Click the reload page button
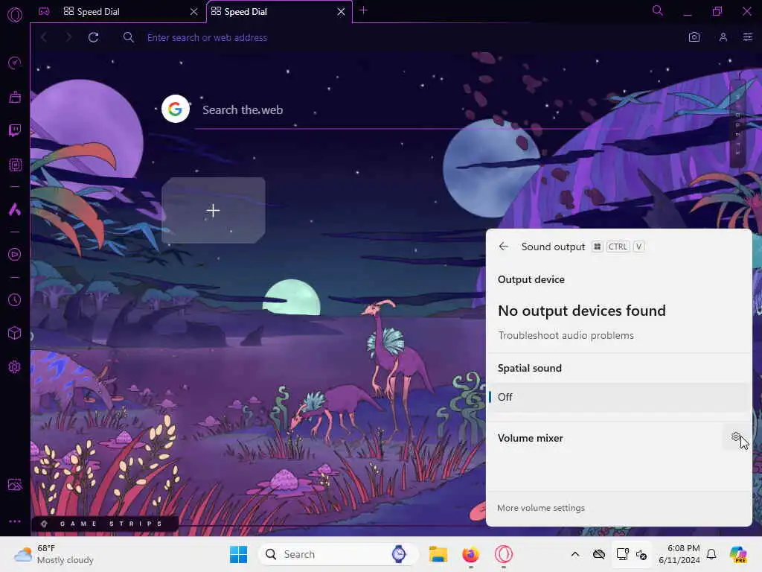The image size is (762, 572). (x=93, y=37)
